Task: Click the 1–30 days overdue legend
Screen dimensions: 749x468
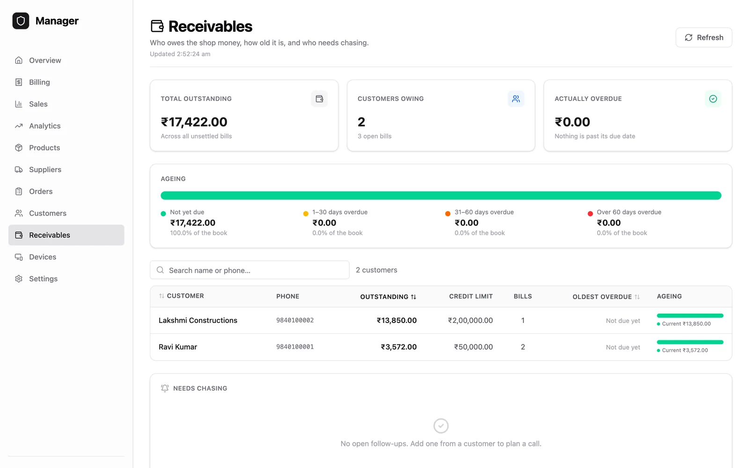Action: (335, 222)
